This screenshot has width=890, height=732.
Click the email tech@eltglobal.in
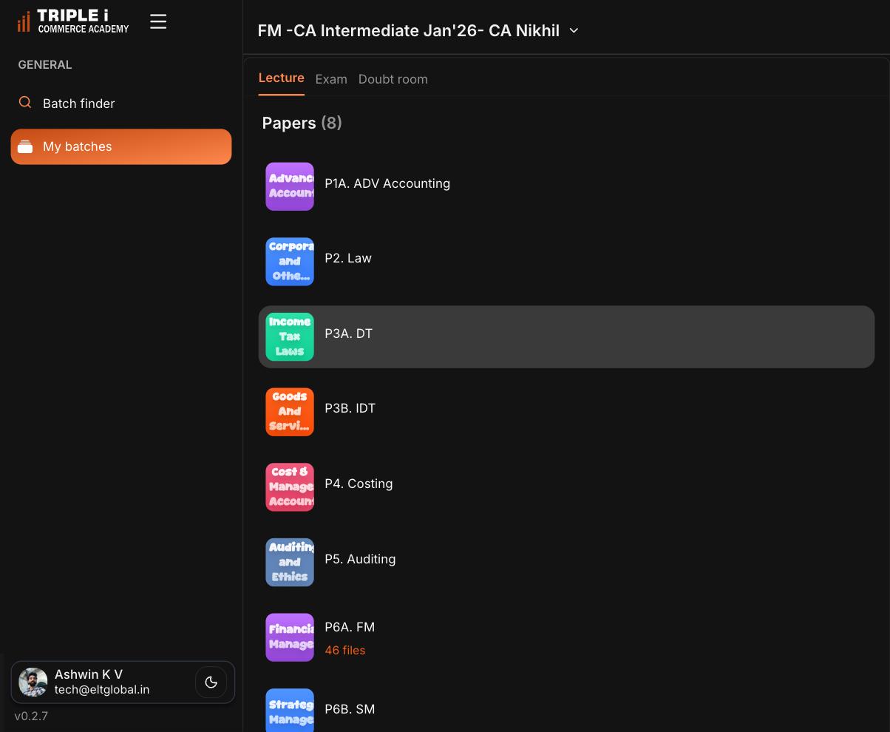click(102, 690)
